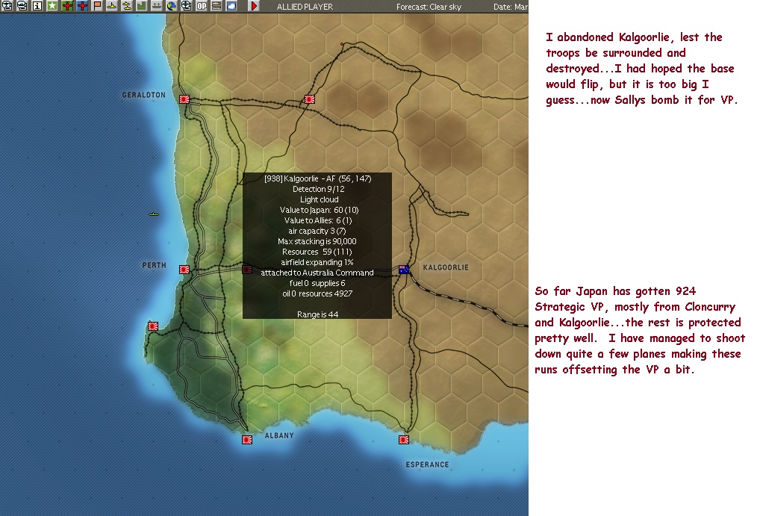Click the green ship with arrows icon
760x516 pixels.
point(156,6)
